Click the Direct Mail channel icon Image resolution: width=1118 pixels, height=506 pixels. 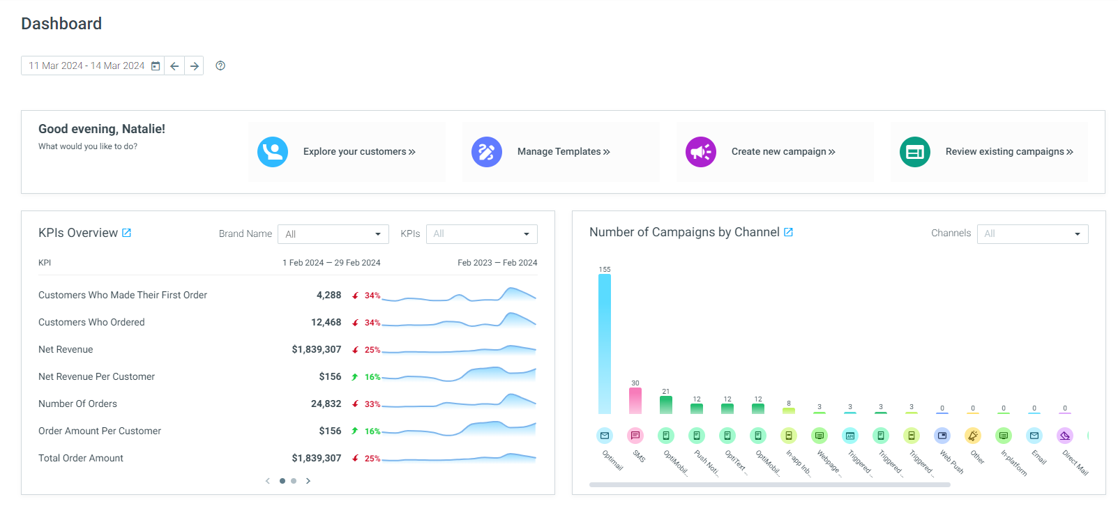click(1065, 436)
